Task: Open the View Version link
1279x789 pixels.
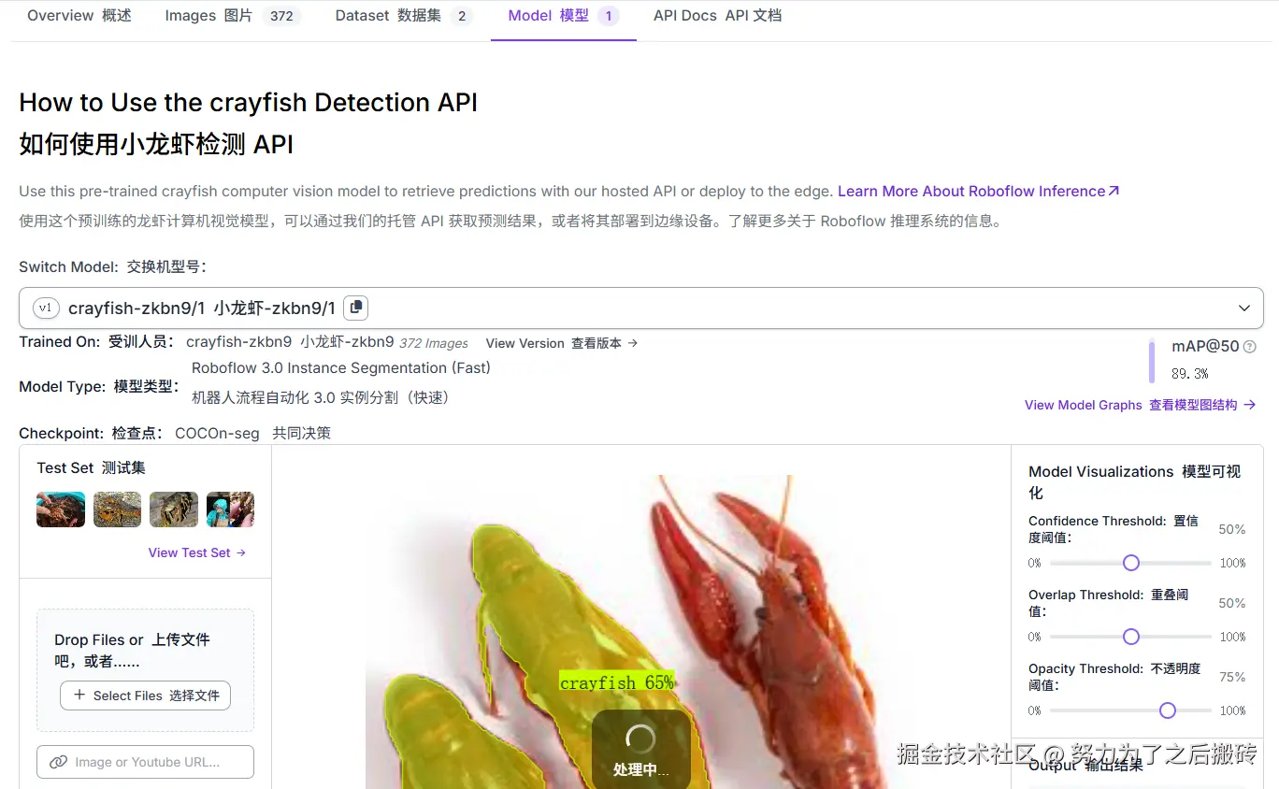Action: tap(562, 343)
